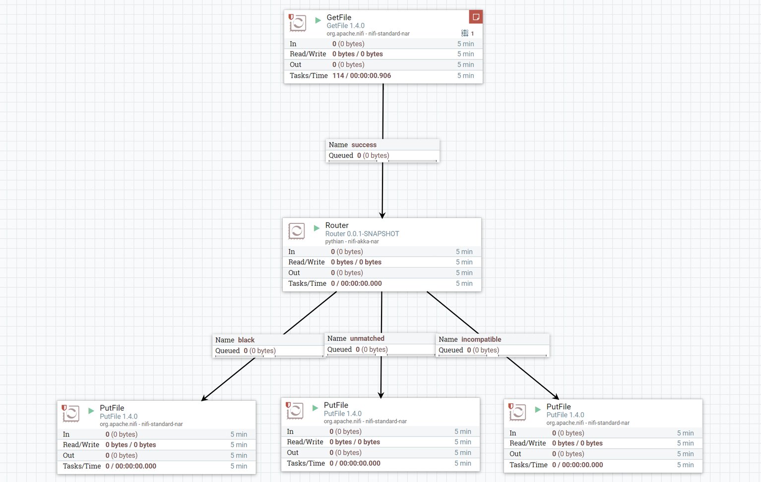Click the GetFile 1.4.0 version link

[x=346, y=25]
